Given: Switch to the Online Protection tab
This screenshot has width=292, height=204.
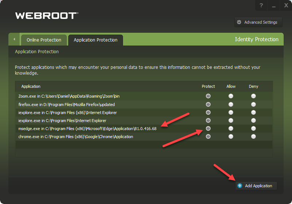Looking at the screenshot, I should pyautogui.click(x=44, y=40).
